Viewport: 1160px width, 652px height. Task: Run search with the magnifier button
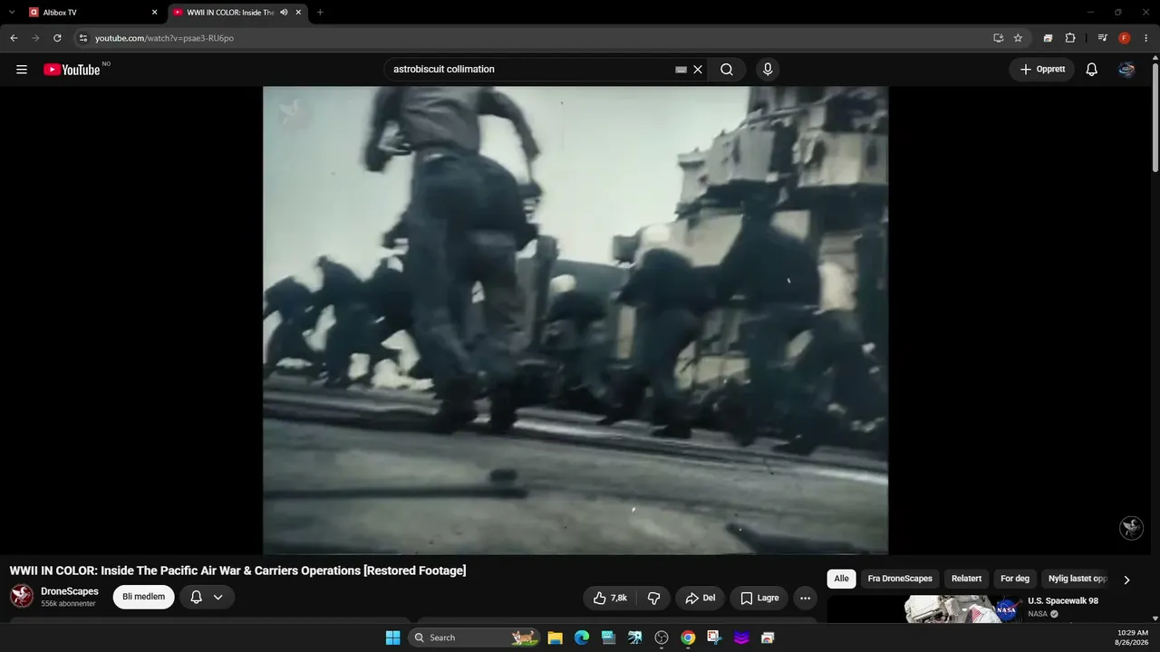(x=727, y=70)
